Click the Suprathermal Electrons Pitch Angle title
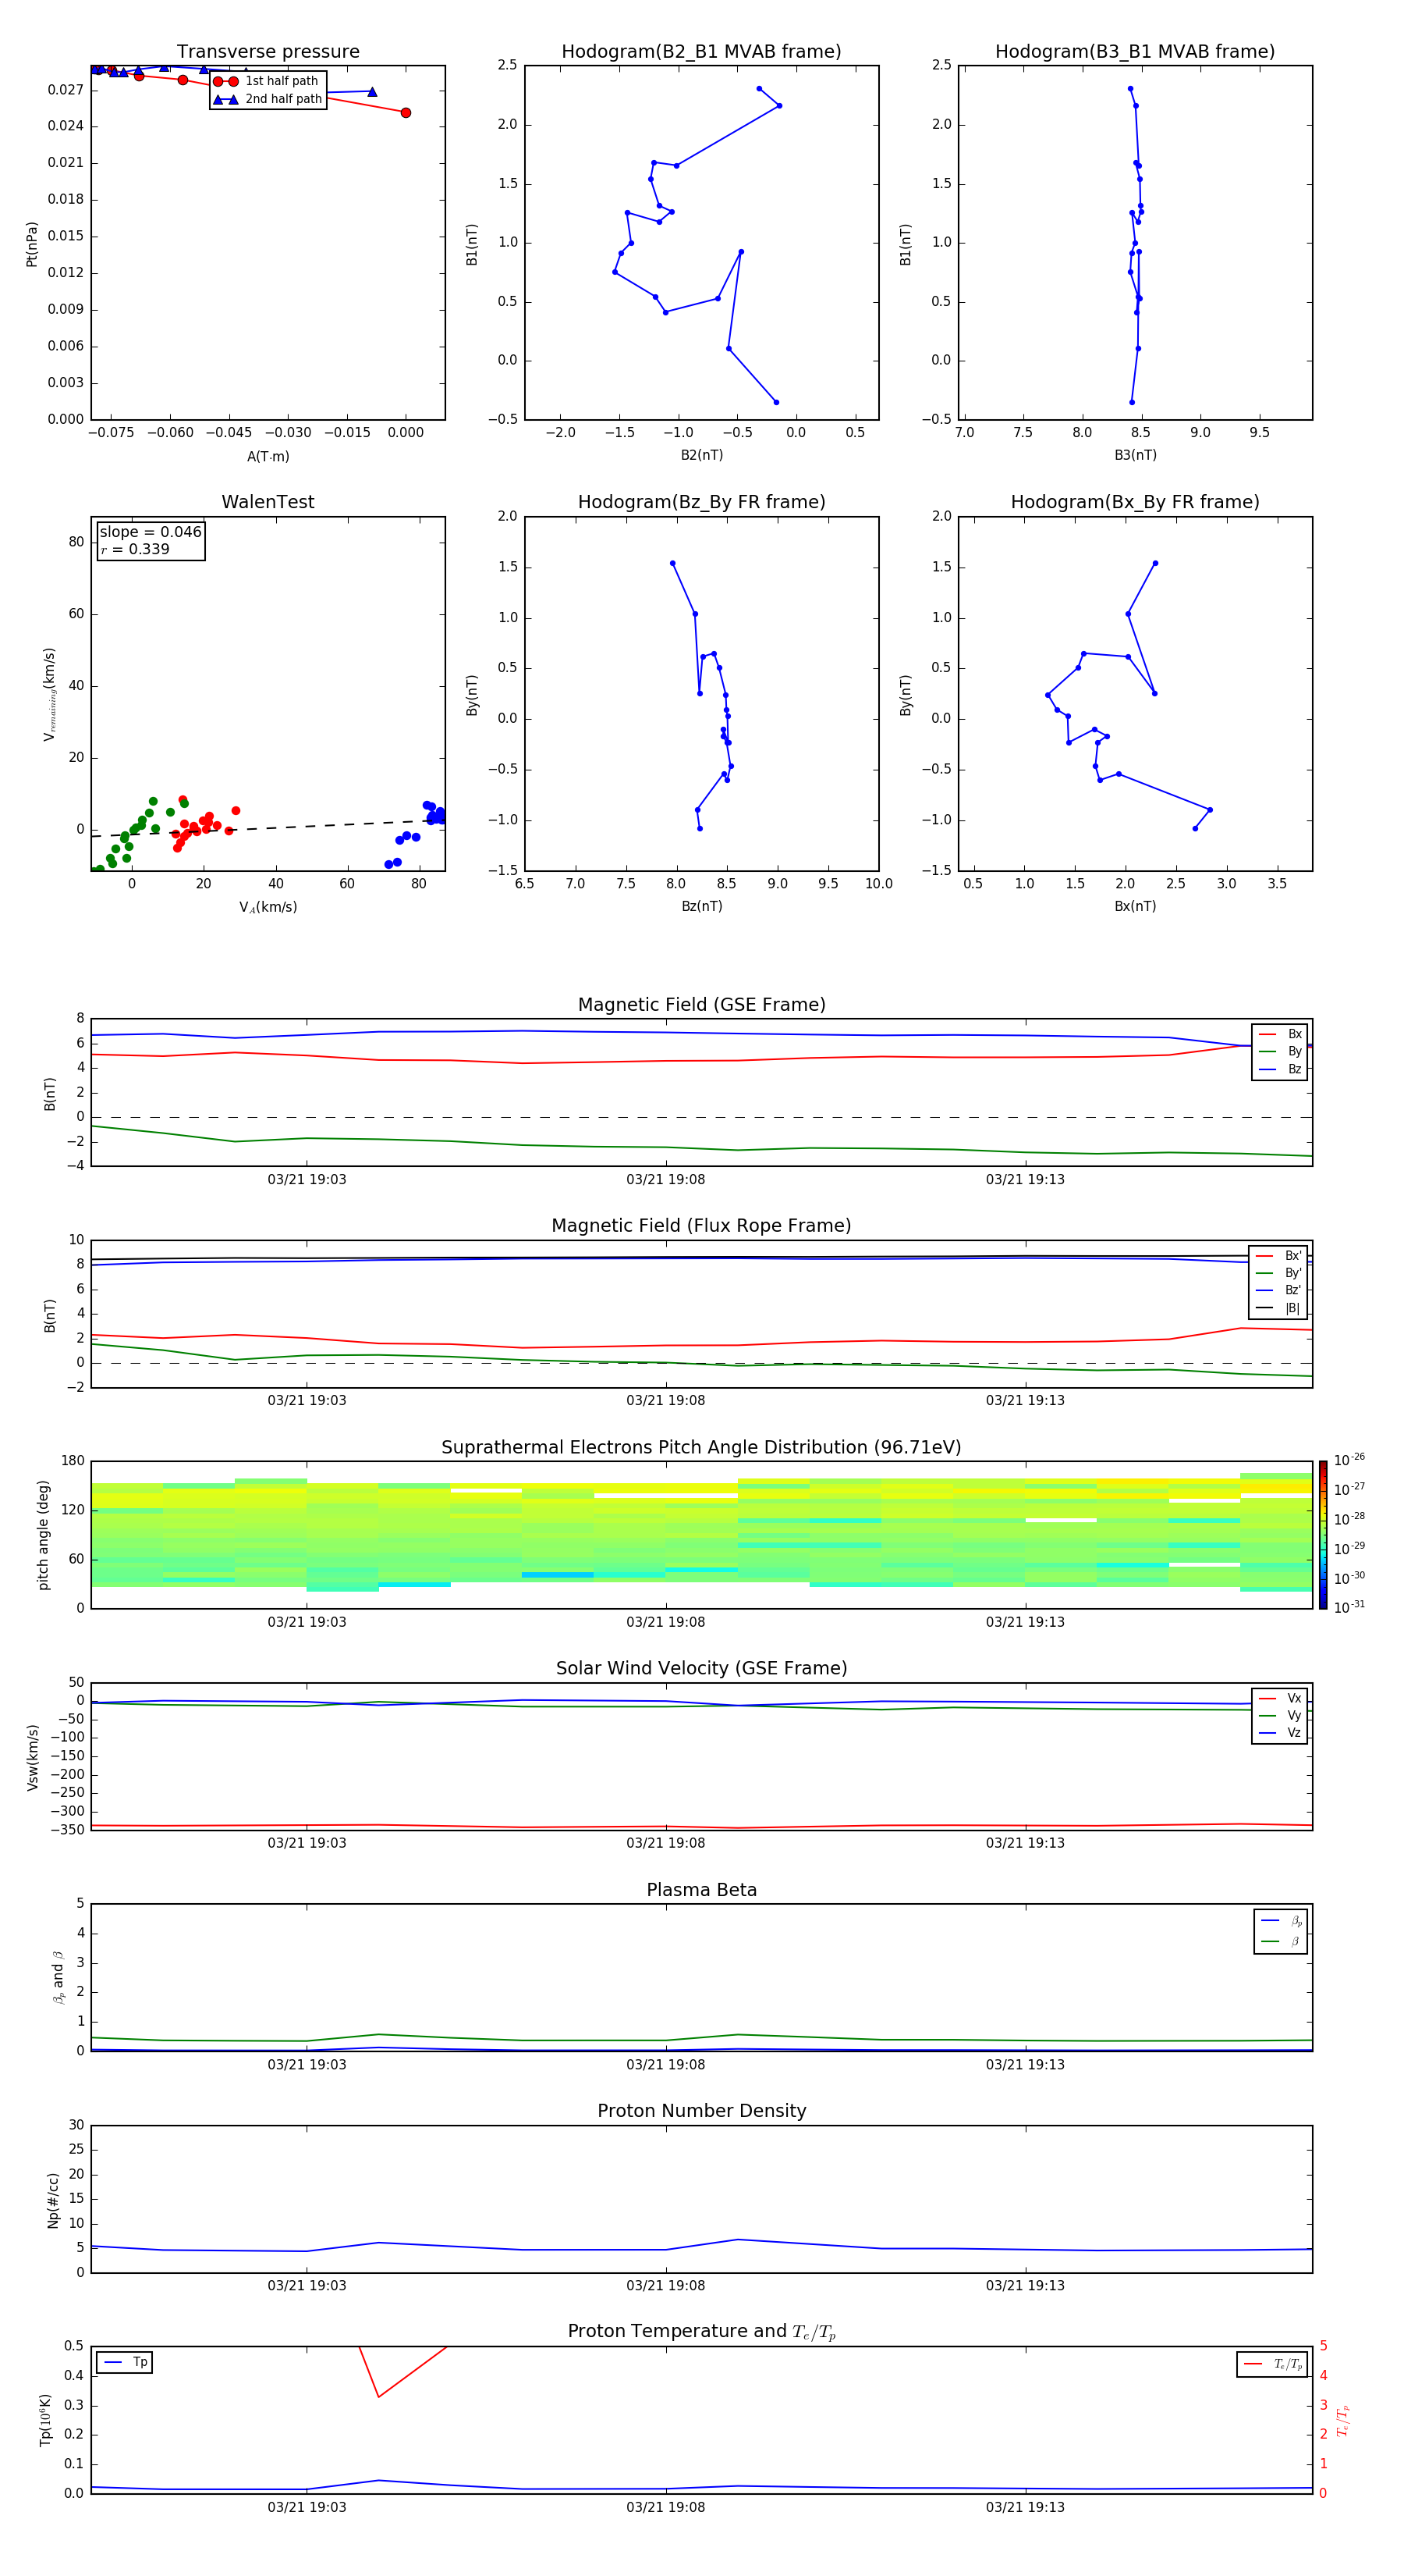 [x=701, y=1448]
